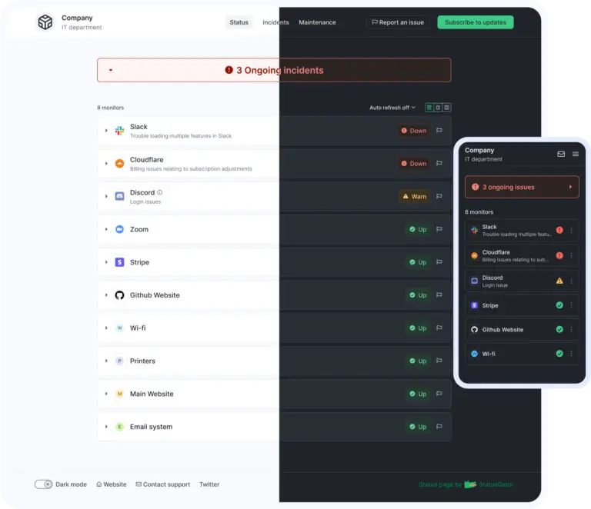Click the Warn status badge for Discord
Image resolution: width=591 pixels, height=509 pixels.
[414, 197]
